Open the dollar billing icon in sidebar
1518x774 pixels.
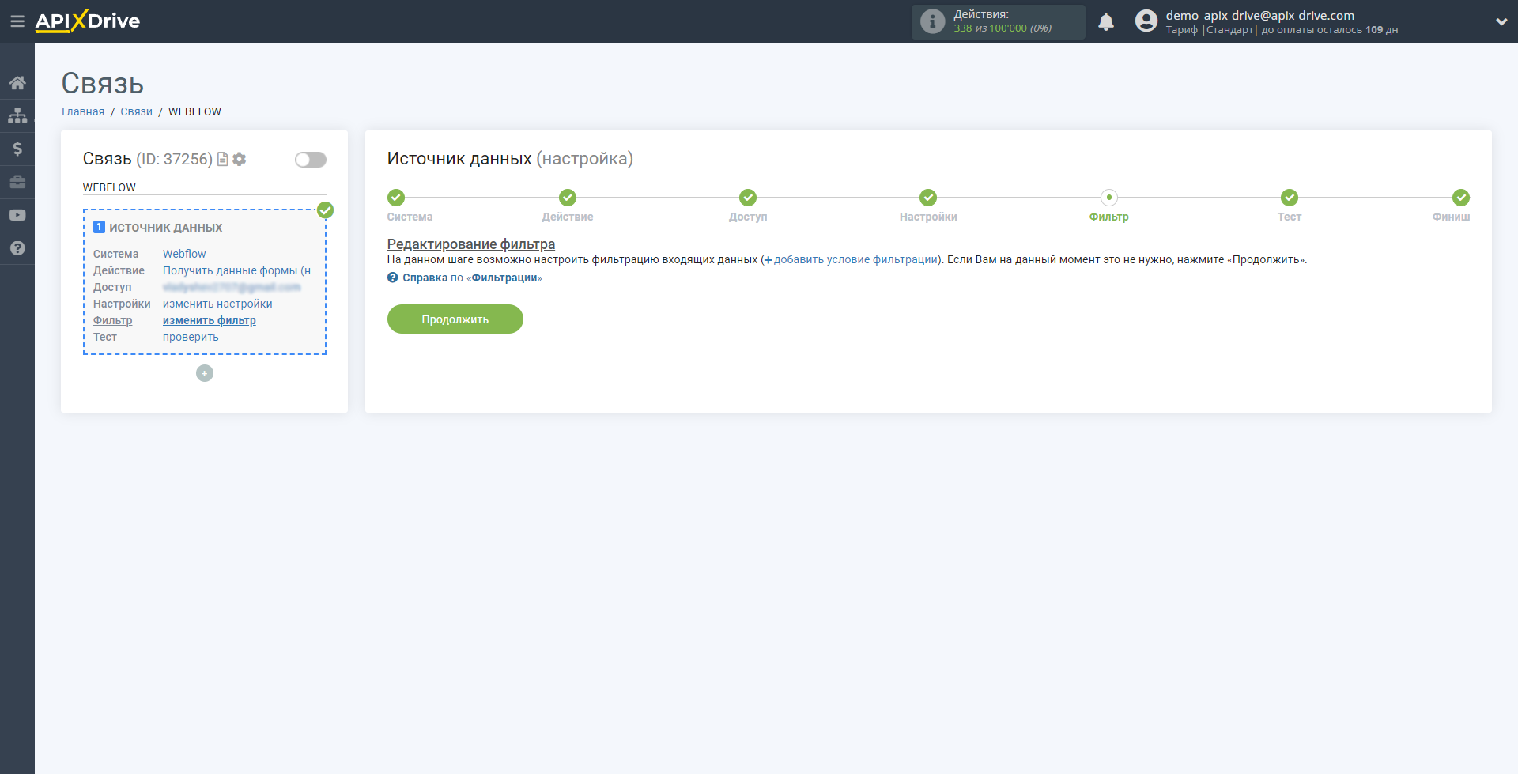(x=17, y=149)
